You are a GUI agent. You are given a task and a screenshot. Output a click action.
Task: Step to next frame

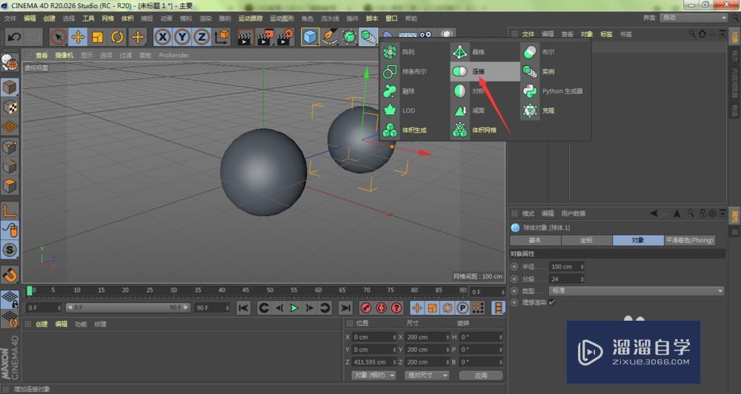(310, 308)
